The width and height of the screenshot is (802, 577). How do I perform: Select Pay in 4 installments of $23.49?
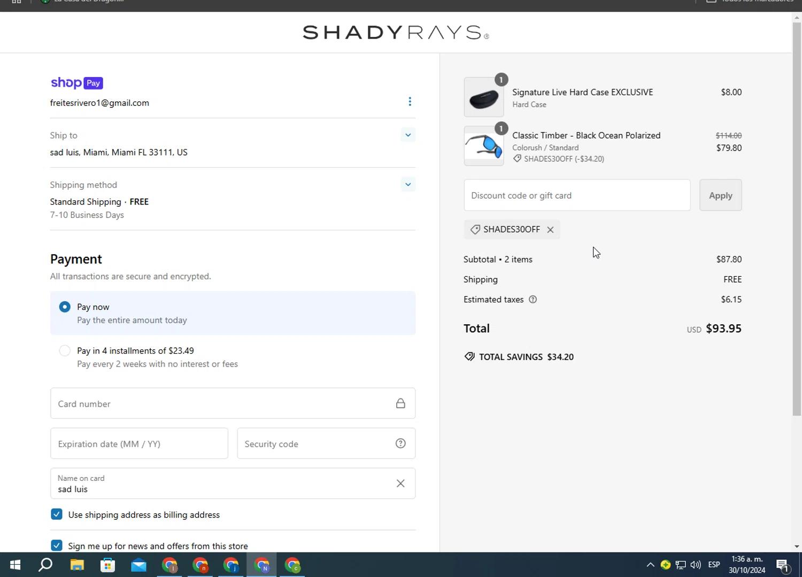[65, 350]
